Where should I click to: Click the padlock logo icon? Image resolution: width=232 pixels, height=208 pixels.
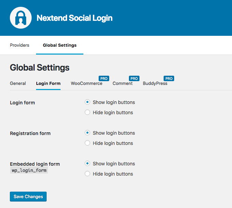pyautogui.click(x=21, y=18)
